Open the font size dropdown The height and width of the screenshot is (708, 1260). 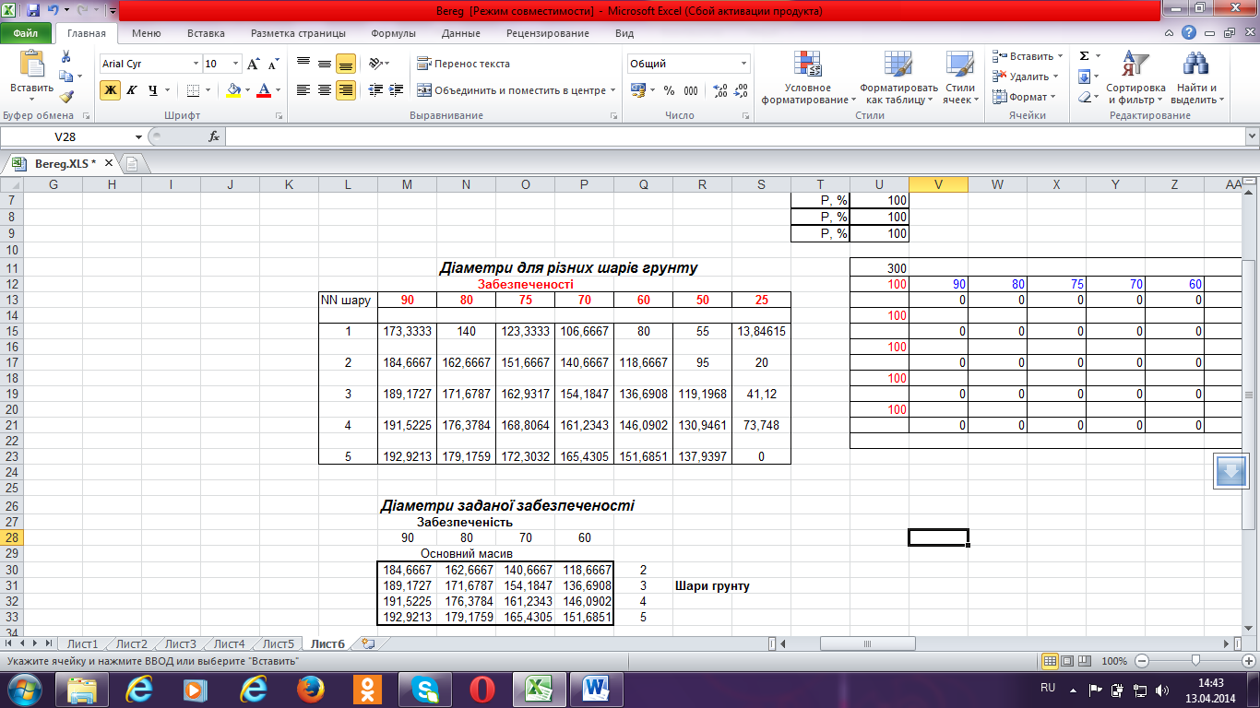point(236,64)
